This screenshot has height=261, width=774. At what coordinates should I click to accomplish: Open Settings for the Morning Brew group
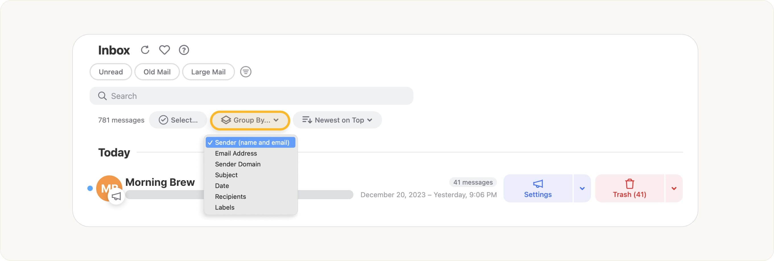(538, 194)
